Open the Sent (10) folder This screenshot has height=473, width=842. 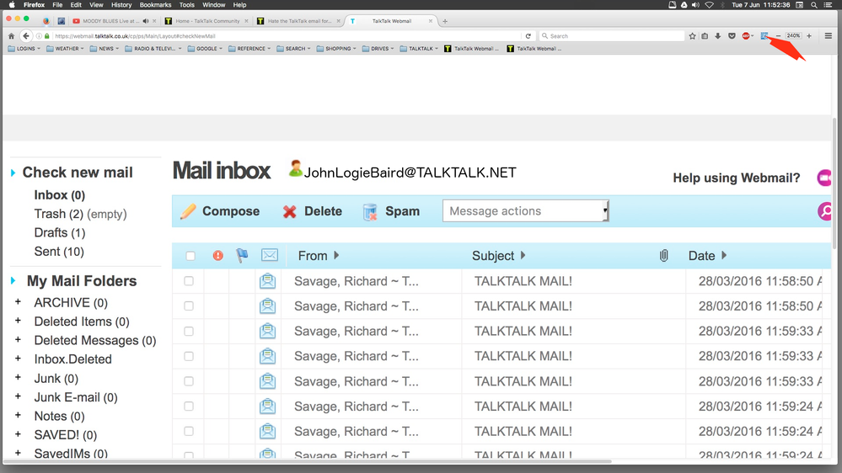click(x=59, y=252)
